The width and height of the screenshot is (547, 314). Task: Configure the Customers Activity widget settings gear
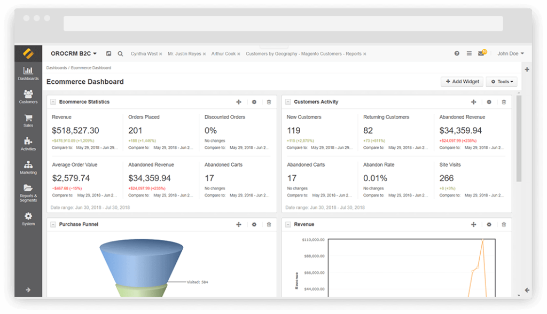tap(488, 101)
